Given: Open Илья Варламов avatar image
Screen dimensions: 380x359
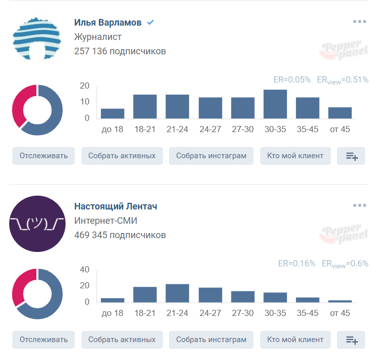Looking at the screenshot, I should [37, 39].
